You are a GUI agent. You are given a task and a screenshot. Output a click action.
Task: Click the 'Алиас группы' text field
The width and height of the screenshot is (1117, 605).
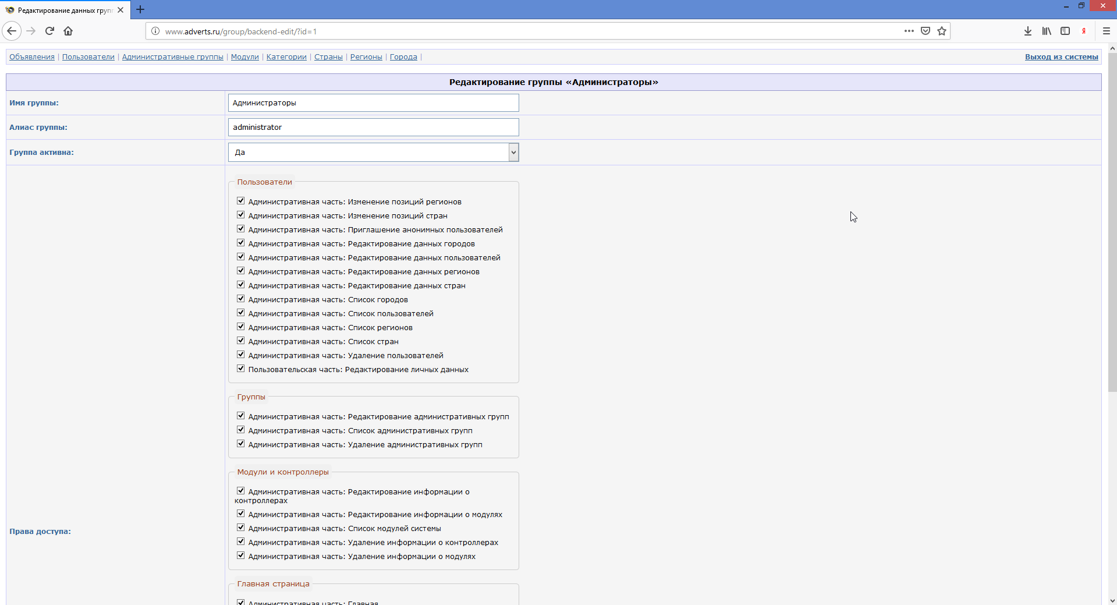coord(373,128)
